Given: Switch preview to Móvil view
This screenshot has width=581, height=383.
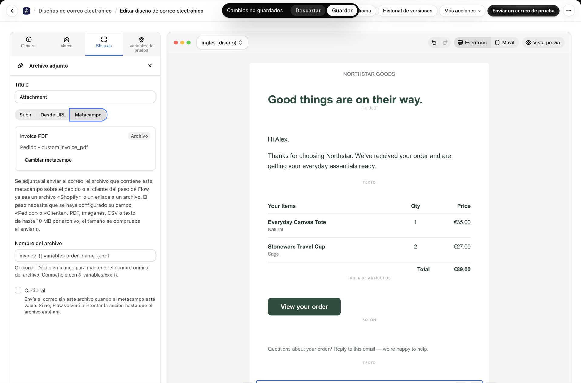Looking at the screenshot, I should (504, 43).
